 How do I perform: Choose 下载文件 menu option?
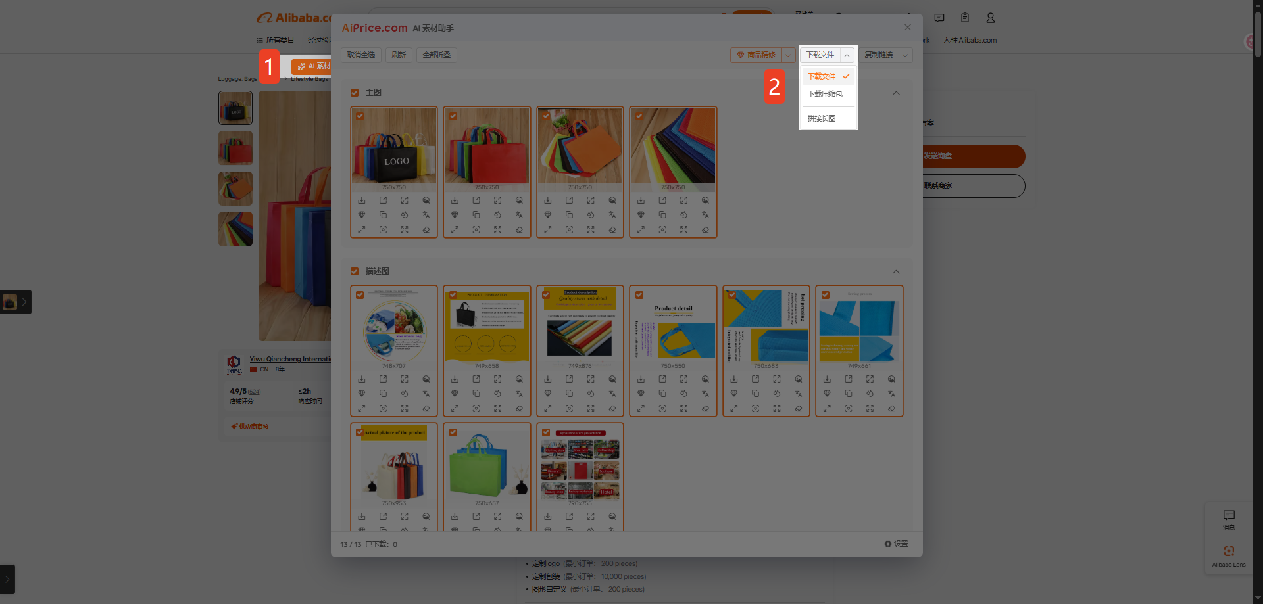pos(828,76)
